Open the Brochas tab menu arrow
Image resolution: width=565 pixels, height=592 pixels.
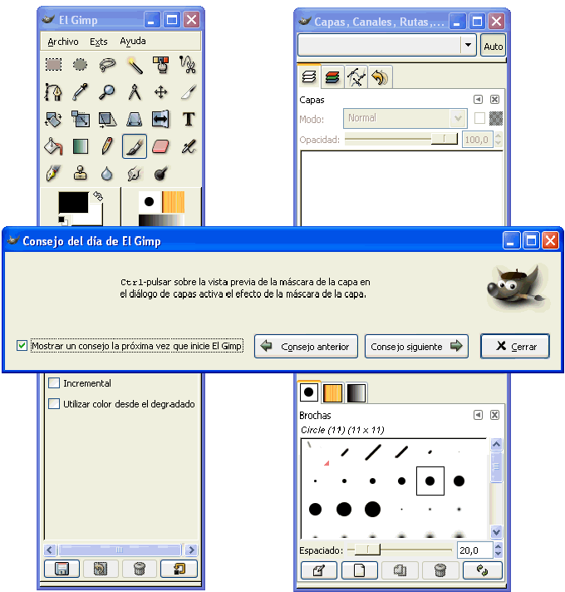pyautogui.click(x=478, y=415)
